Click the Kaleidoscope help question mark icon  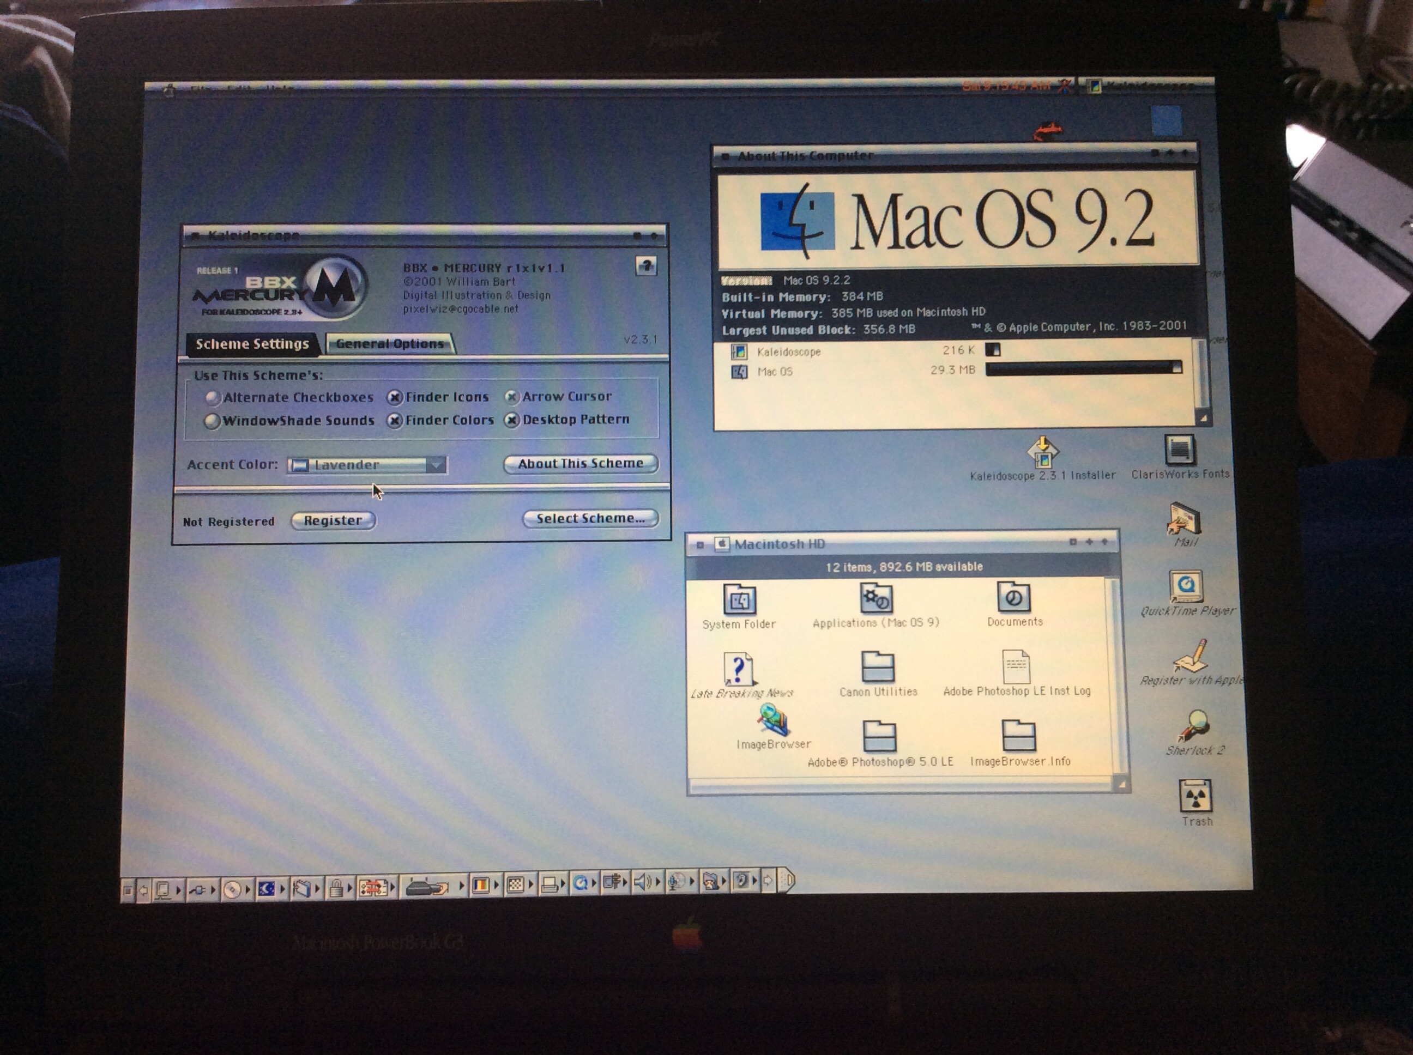click(x=646, y=266)
